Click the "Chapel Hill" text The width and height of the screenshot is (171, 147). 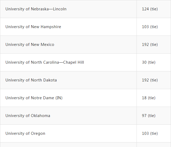click(73, 62)
